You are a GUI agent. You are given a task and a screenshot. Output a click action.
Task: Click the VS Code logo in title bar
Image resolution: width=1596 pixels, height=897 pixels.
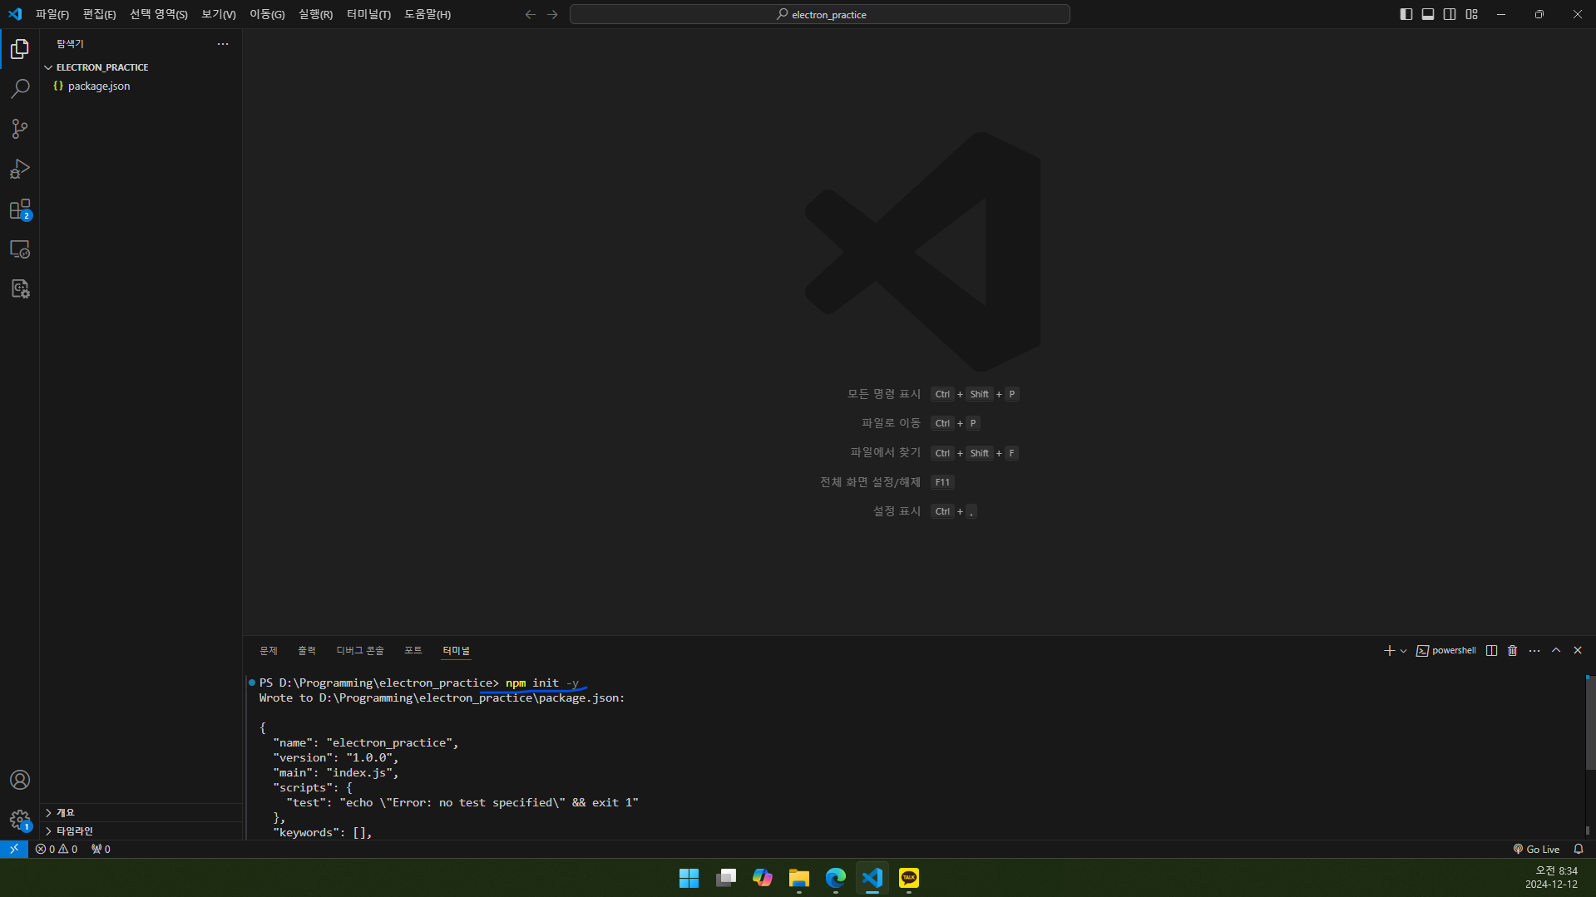(15, 14)
